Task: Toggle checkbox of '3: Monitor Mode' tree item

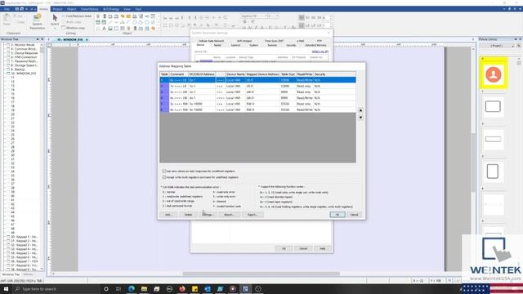Action: point(8,45)
